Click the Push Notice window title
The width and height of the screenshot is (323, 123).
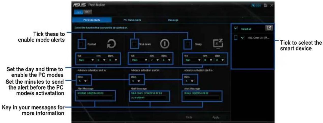(96, 5)
